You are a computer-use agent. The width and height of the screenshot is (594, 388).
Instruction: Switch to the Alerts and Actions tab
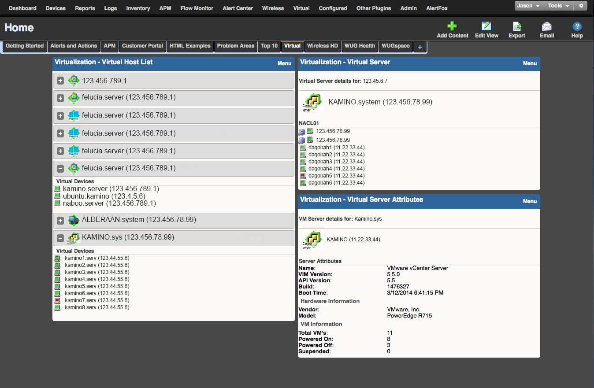point(74,46)
